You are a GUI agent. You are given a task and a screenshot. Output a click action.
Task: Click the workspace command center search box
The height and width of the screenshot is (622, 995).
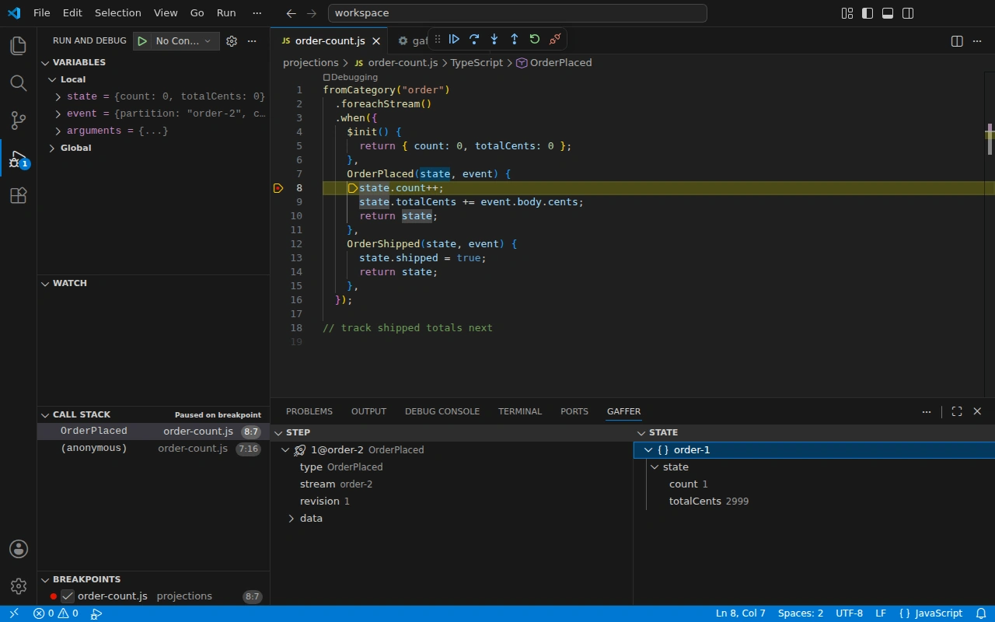point(518,13)
